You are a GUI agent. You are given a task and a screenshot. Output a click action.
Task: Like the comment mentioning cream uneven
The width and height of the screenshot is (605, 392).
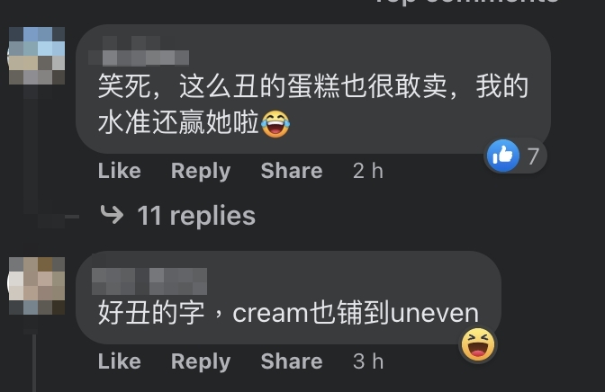pos(119,361)
